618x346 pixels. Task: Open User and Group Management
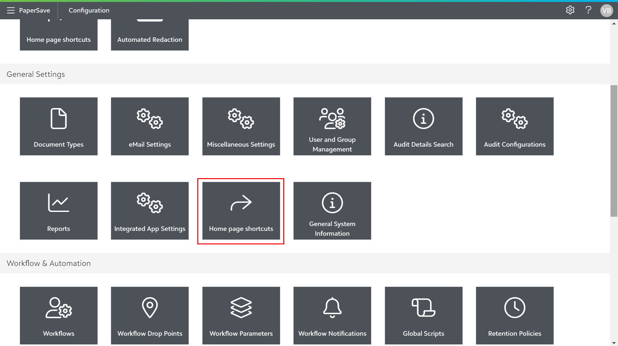[x=332, y=126]
